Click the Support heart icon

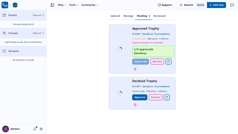click(159, 5)
